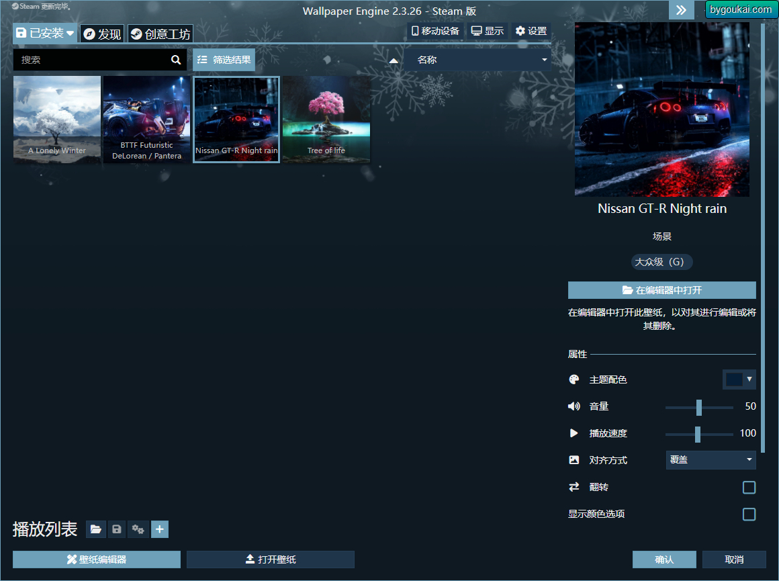The height and width of the screenshot is (581, 779).
Task: Click the 属性 properties heading
Action: [578, 355]
